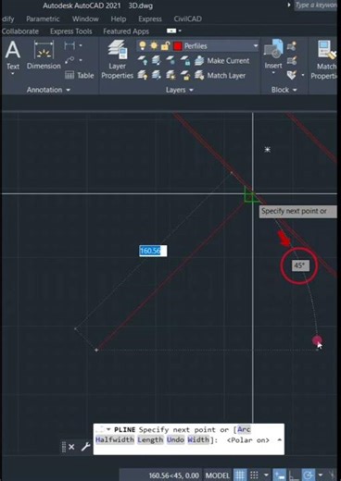The image size is (341, 481).
Task: Click the keyword search field
Action: click(x=316, y=6)
